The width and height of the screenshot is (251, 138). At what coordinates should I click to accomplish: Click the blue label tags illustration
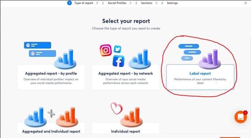pos(190,52)
